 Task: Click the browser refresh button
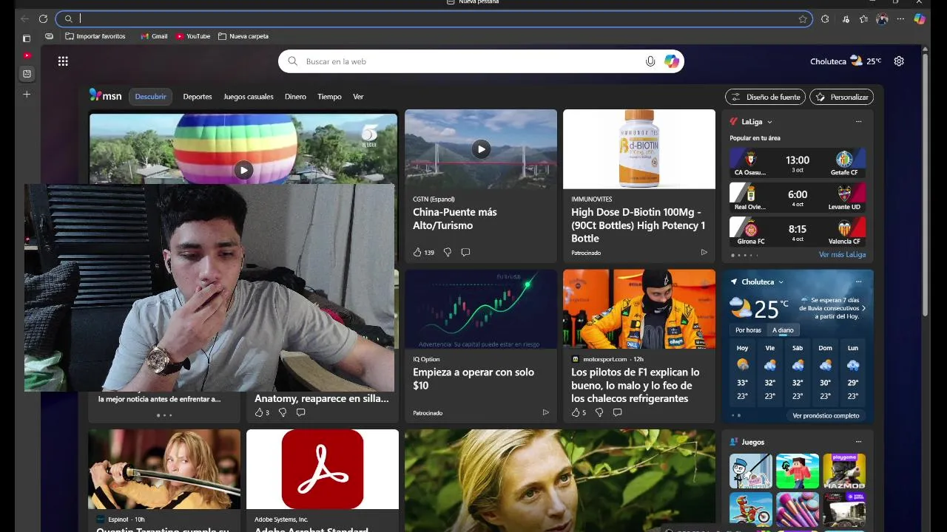pos(43,19)
